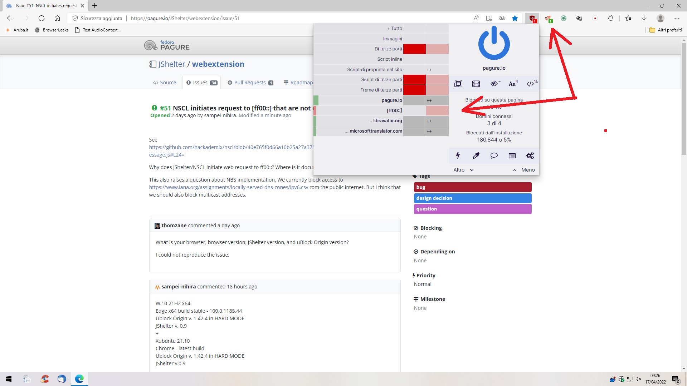The width and height of the screenshot is (687, 386).
Task: Open the BrowserLeaks bookmark
Action: pyautogui.click(x=52, y=30)
